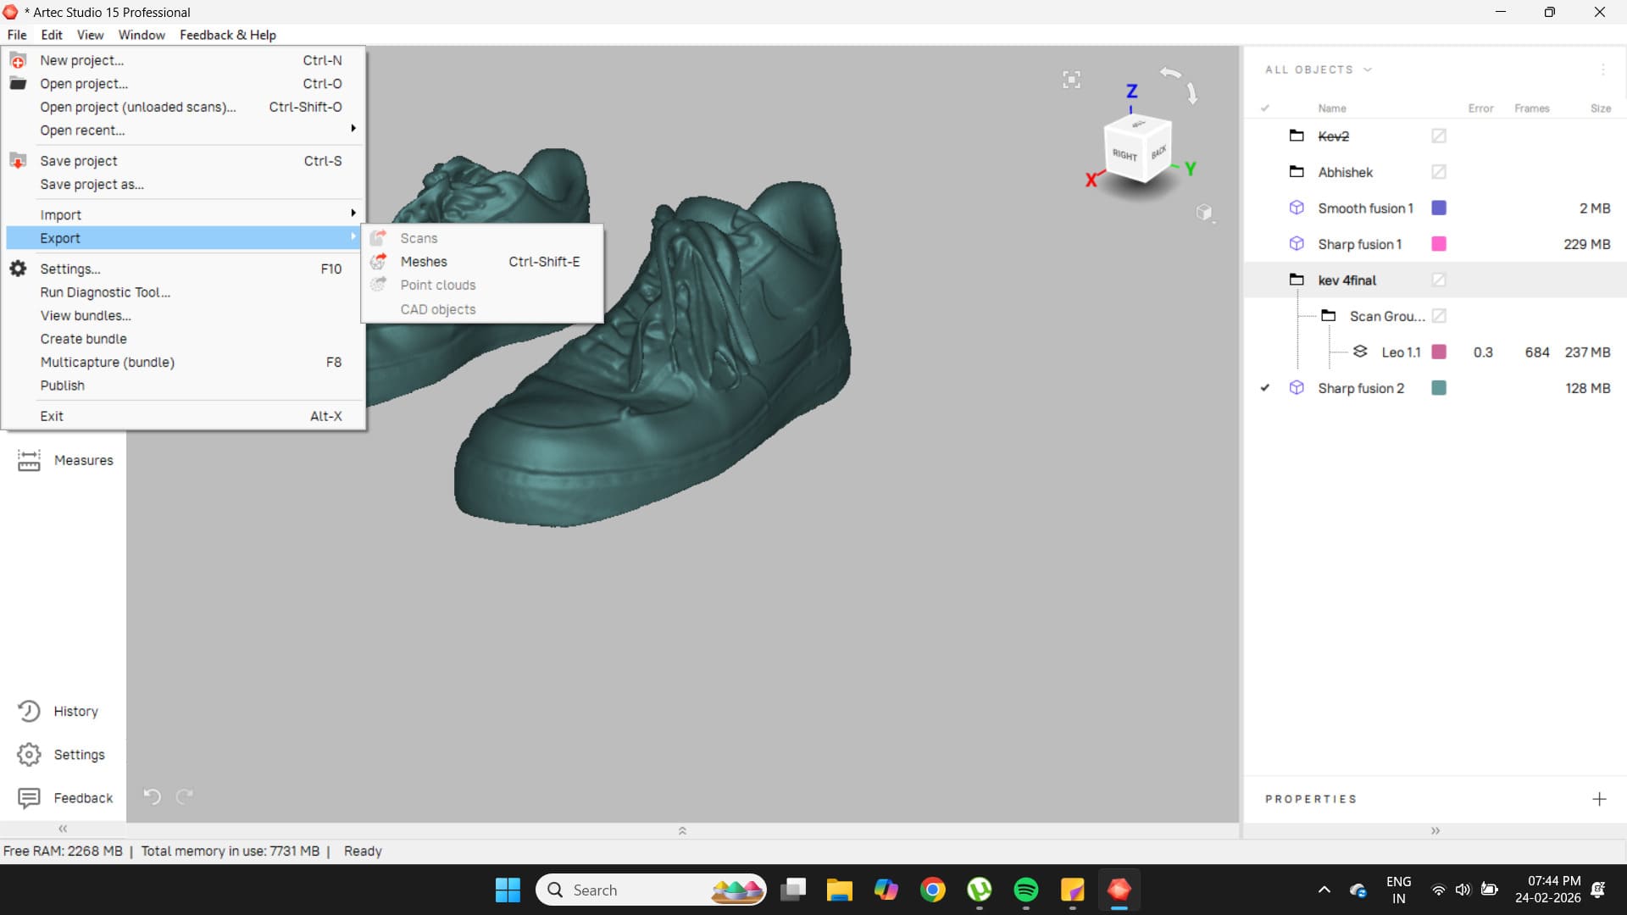
Task: Select Meshes in Export submenu
Action: (424, 262)
